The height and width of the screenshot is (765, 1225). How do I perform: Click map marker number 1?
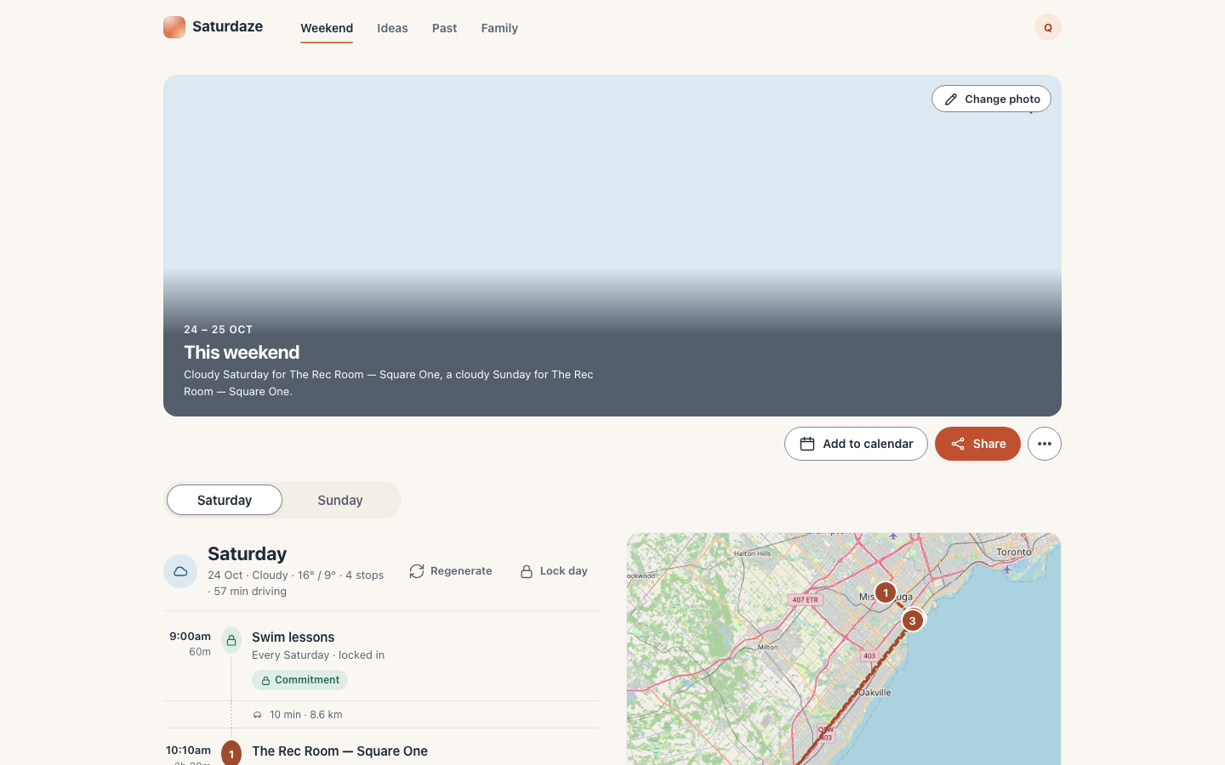(886, 592)
